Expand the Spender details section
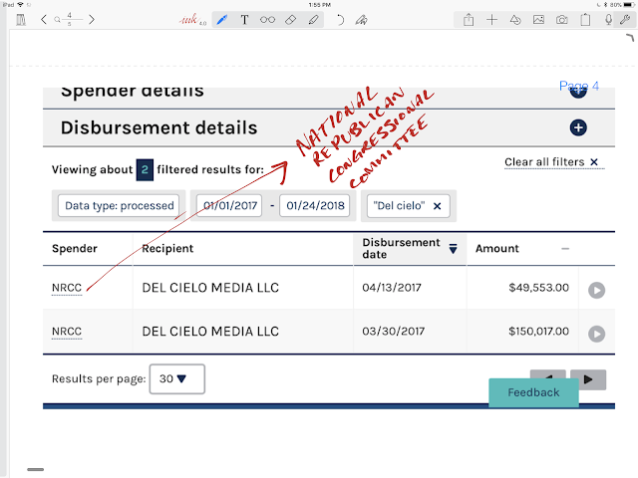 (x=578, y=93)
